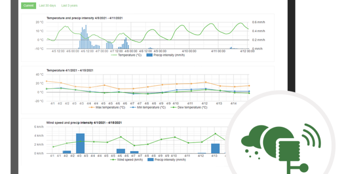This screenshot has width=348, height=174.
Task: Click the '4 km/h' axis label
Action: coord(39,135)
